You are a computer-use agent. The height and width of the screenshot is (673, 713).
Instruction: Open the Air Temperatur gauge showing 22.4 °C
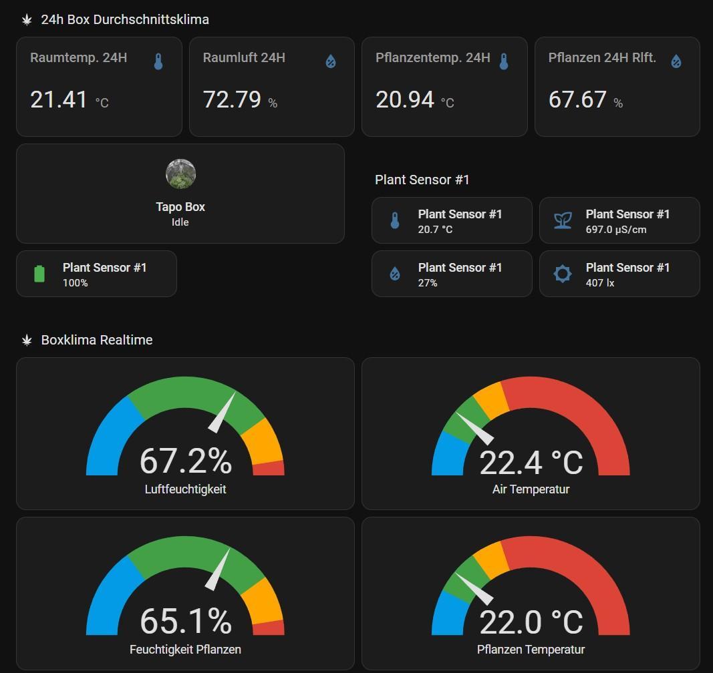[531, 434]
